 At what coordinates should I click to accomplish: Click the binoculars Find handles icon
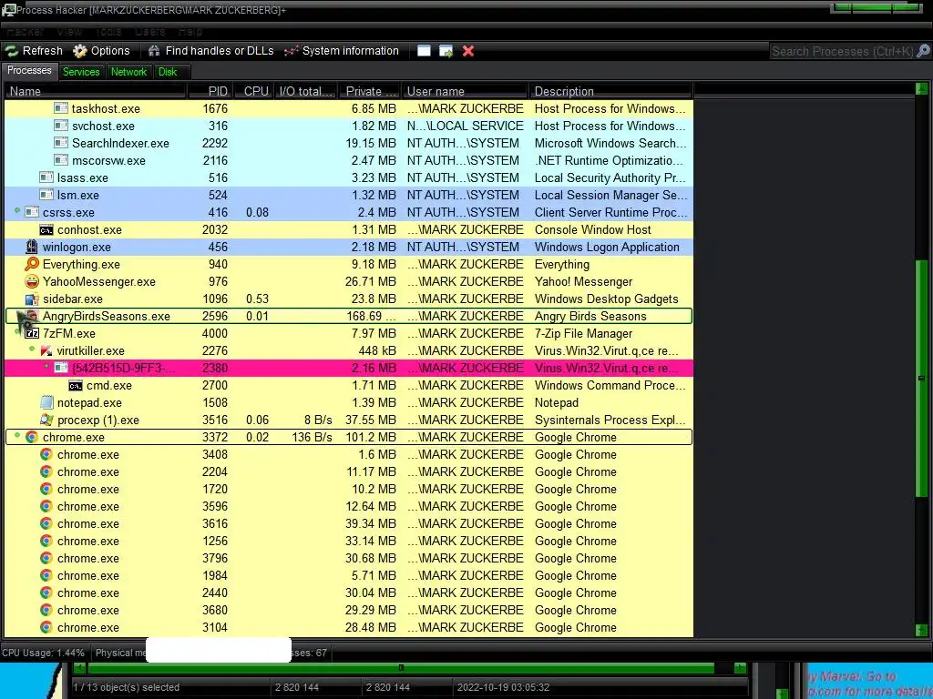pyautogui.click(x=153, y=51)
